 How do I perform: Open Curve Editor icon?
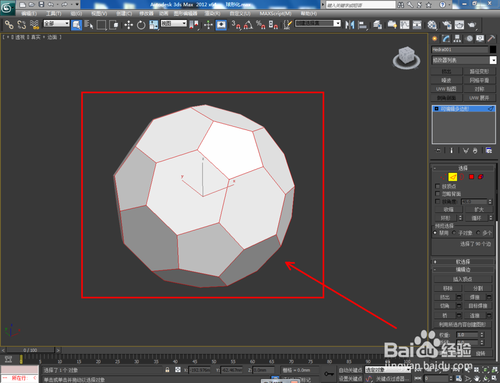(404, 24)
